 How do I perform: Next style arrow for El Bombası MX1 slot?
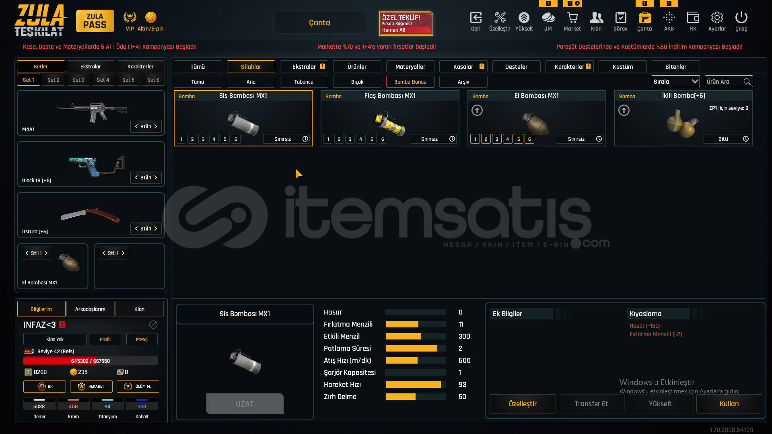click(47, 253)
